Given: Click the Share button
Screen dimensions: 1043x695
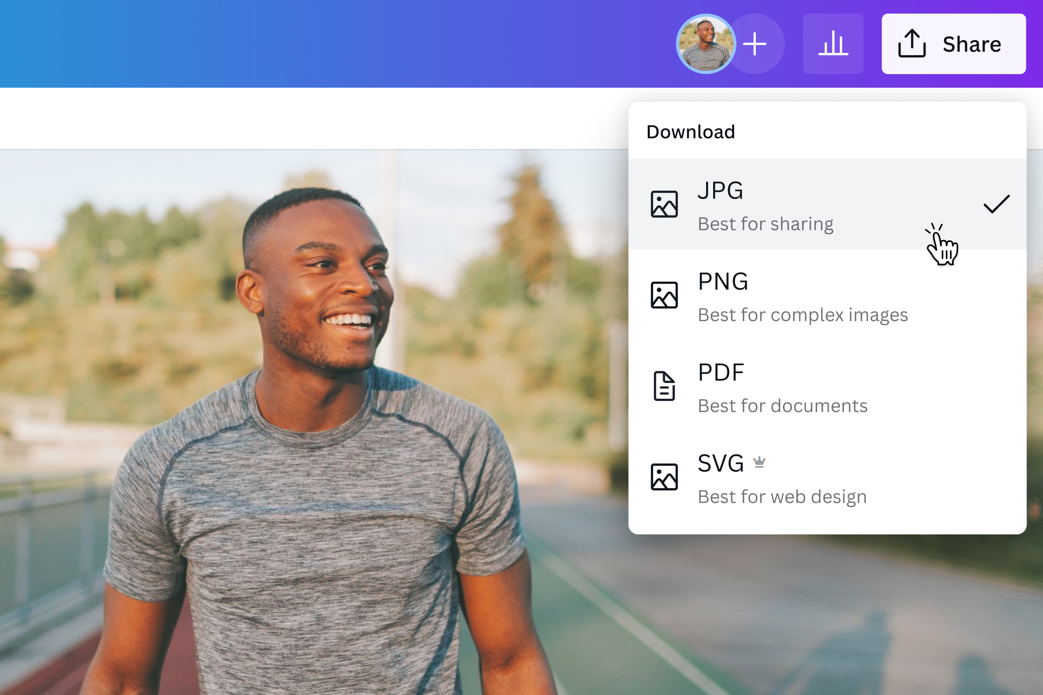Looking at the screenshot, I should point(954,43).
